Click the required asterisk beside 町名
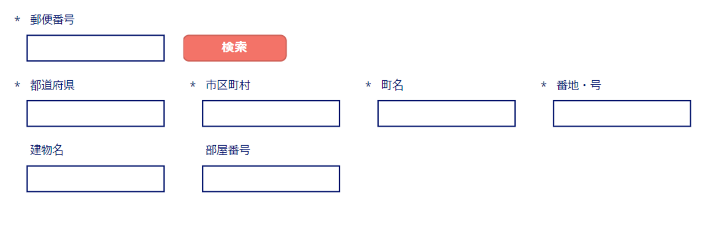 pos(368,86)
